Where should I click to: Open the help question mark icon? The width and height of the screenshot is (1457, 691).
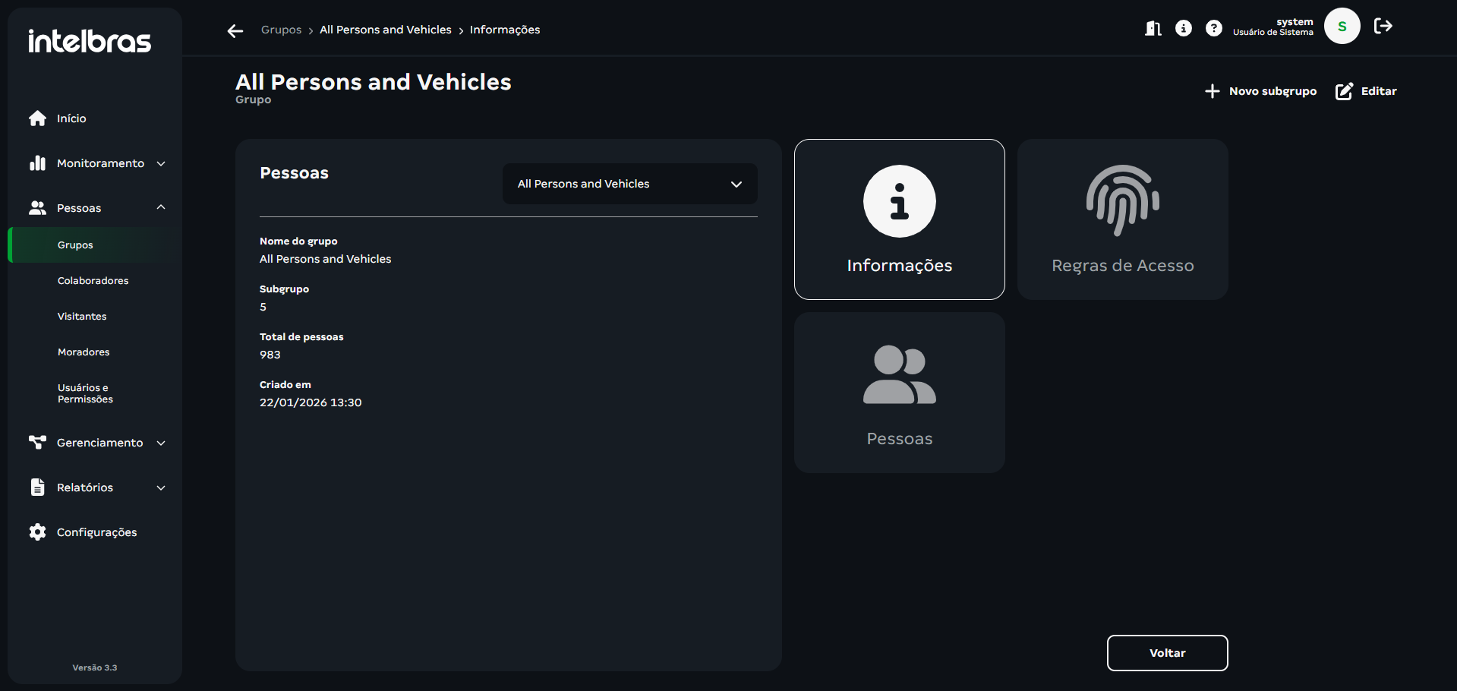pyautogui.click(x=1213, y=29)
